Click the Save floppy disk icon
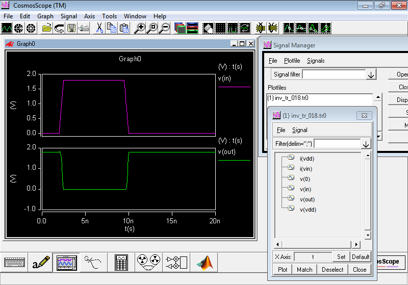The image size is (408, 285). point(71,28)
